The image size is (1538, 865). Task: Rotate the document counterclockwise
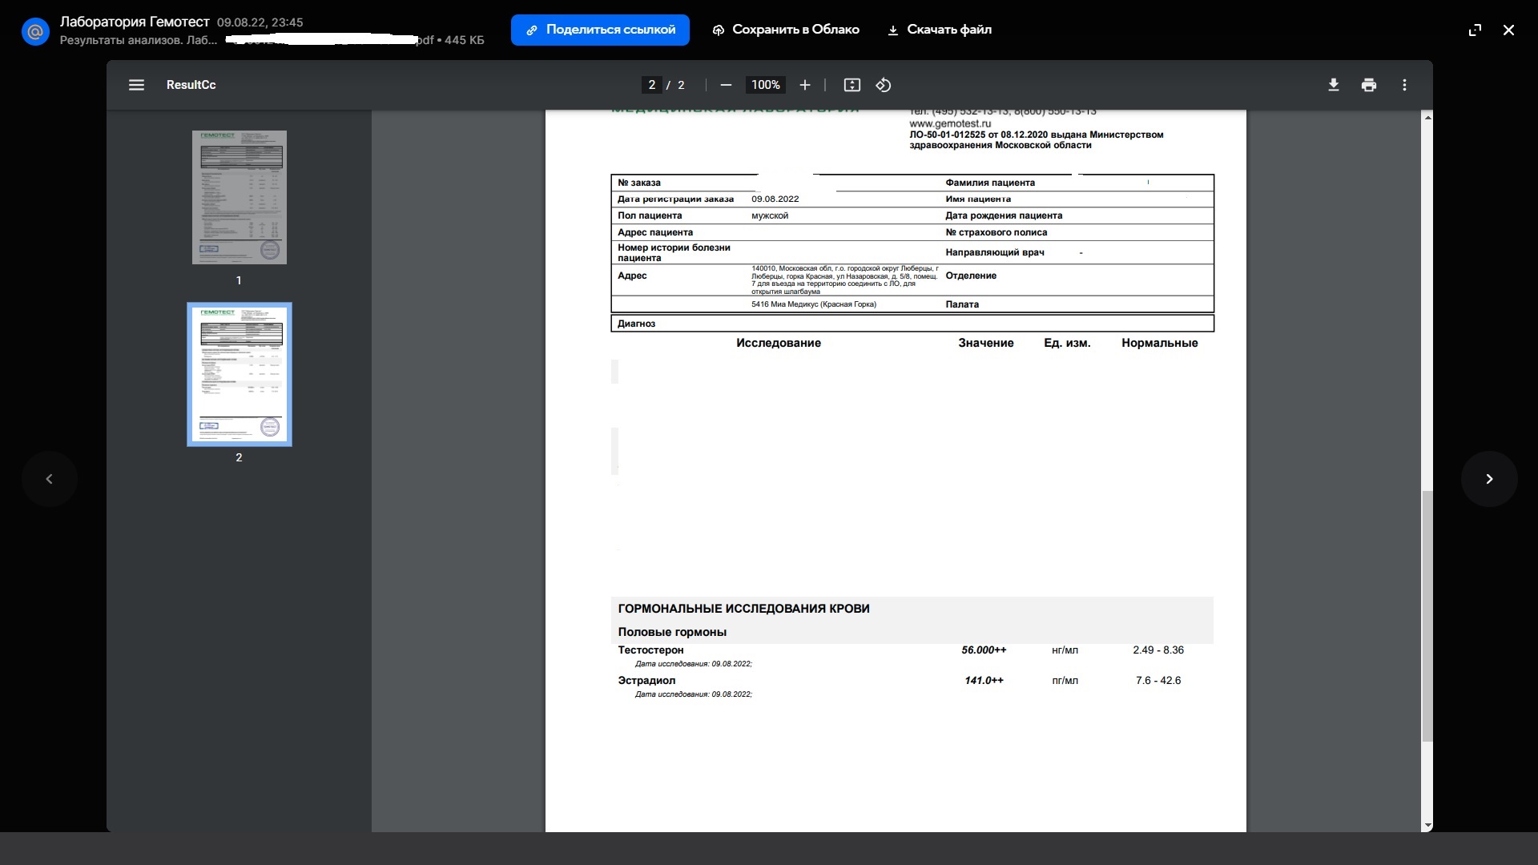(x=884, y=85)
